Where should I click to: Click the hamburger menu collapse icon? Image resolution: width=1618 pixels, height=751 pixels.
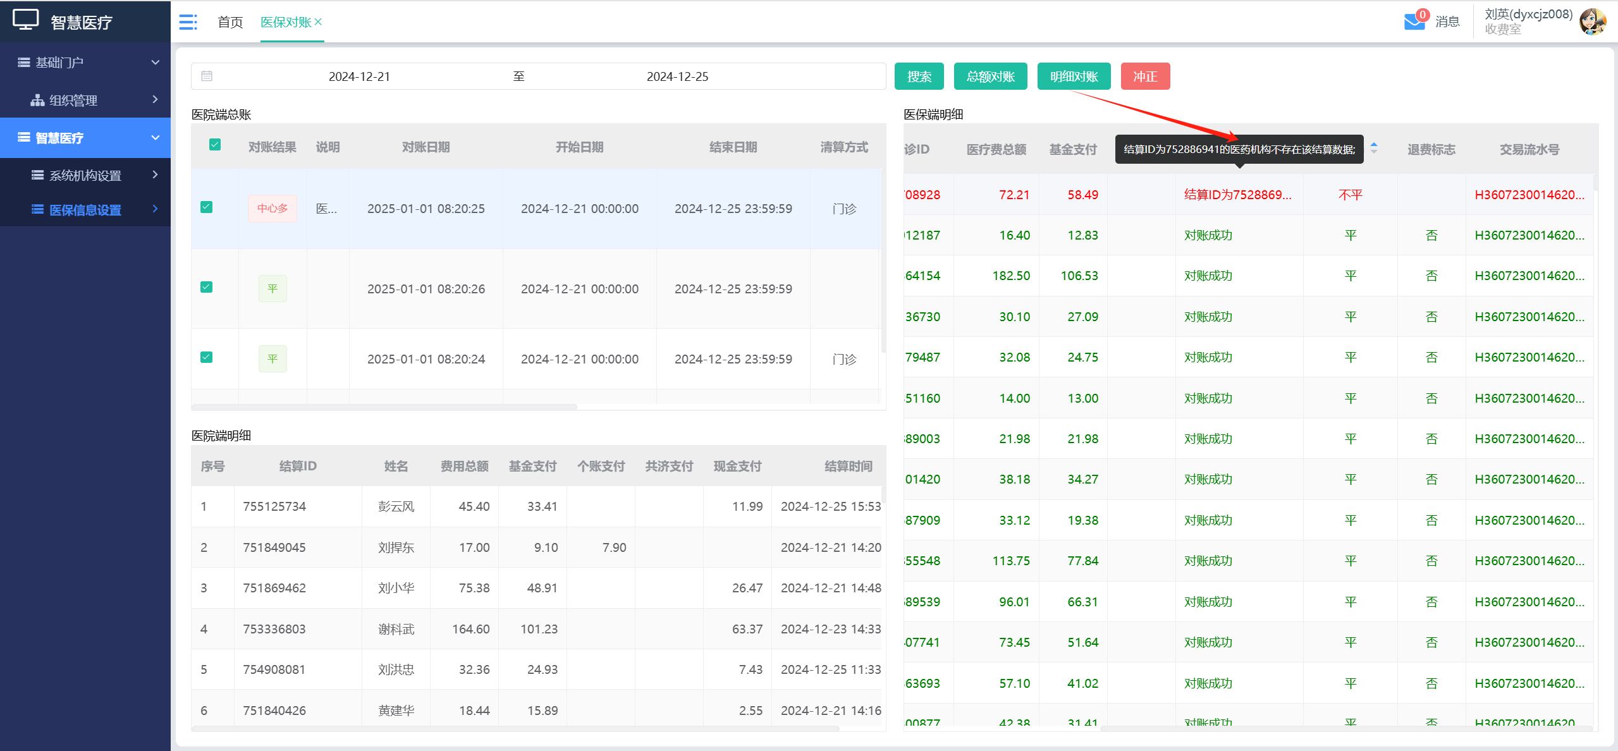(x=188, y=22)
